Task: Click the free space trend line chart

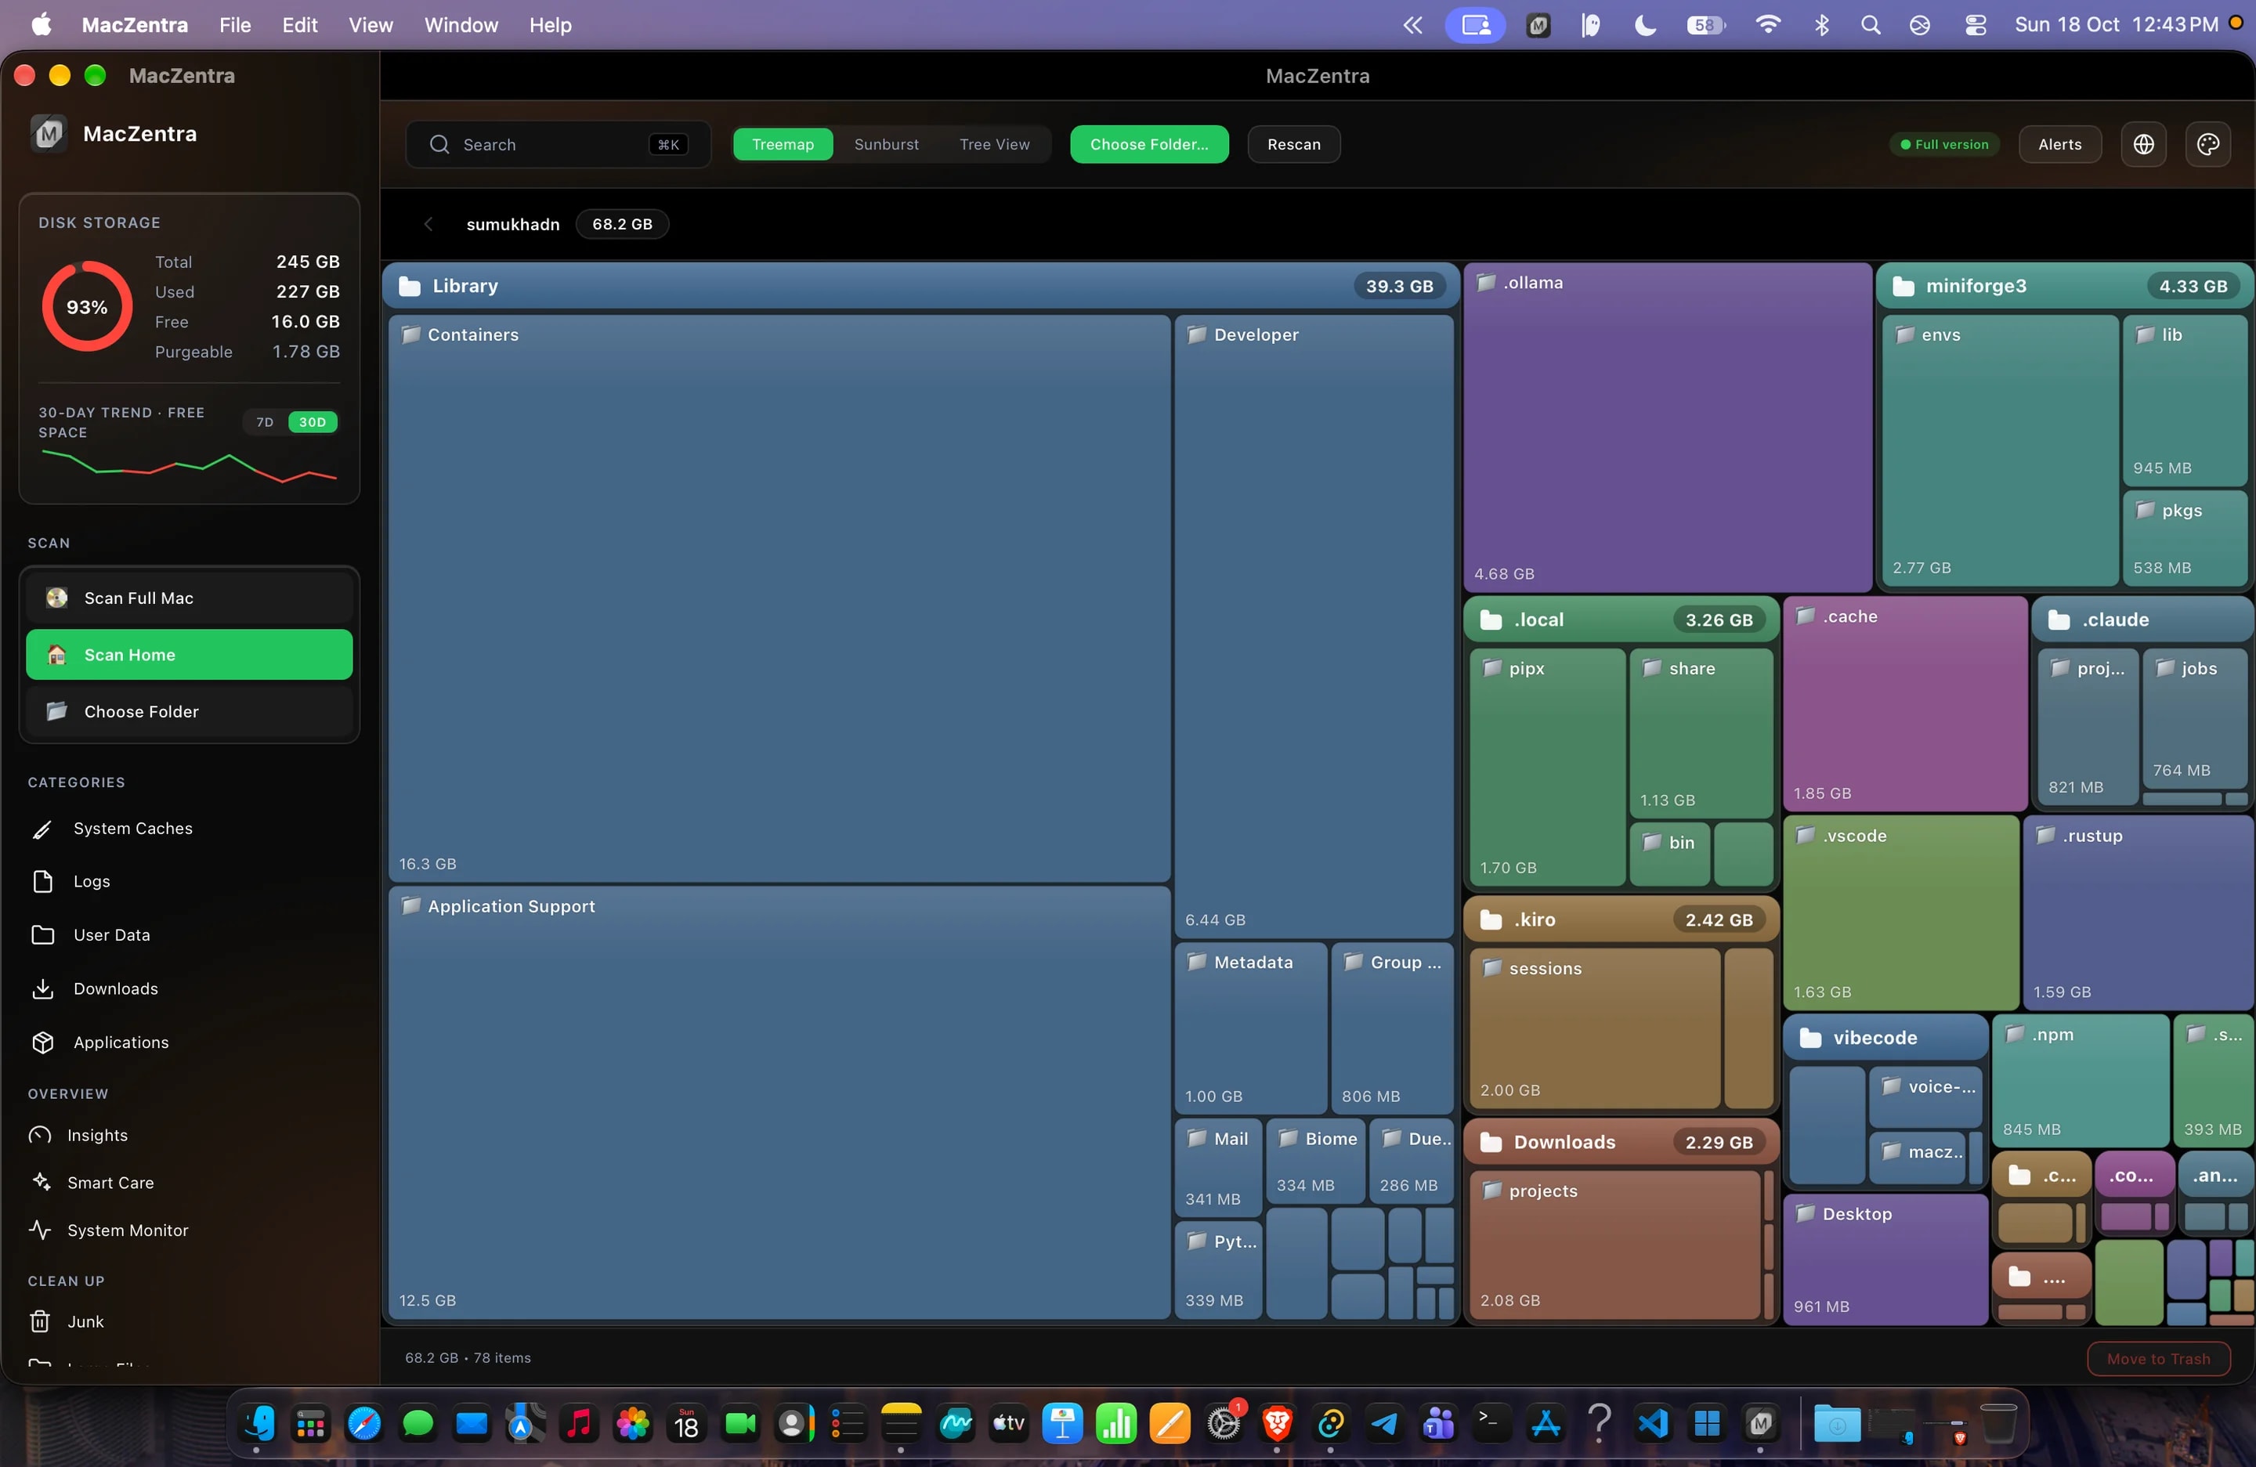Action: (189, 466)
